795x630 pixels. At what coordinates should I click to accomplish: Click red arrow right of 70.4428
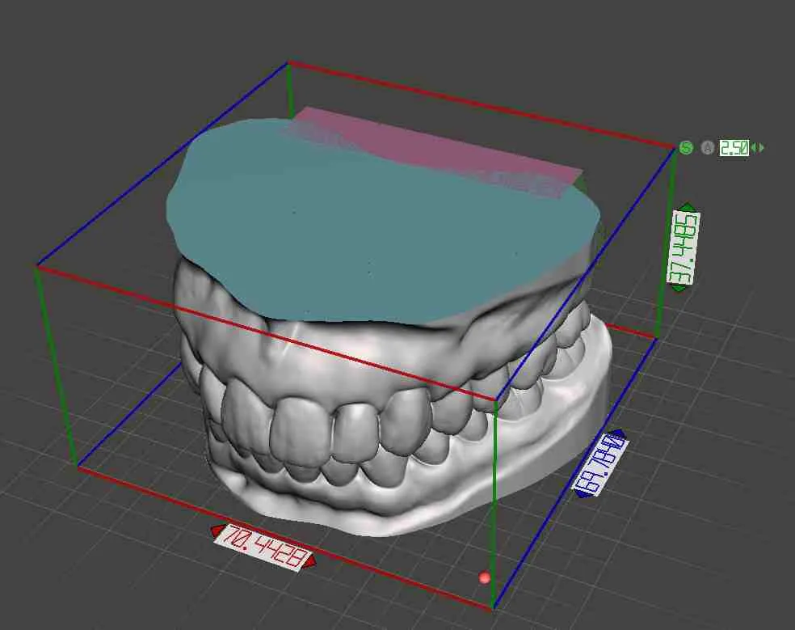(310, 561)
